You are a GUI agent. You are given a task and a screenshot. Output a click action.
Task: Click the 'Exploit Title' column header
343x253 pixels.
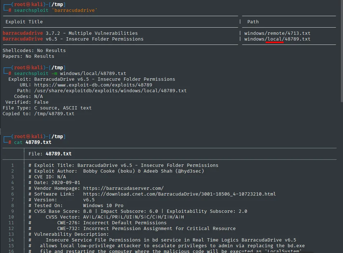pos(24,22)
